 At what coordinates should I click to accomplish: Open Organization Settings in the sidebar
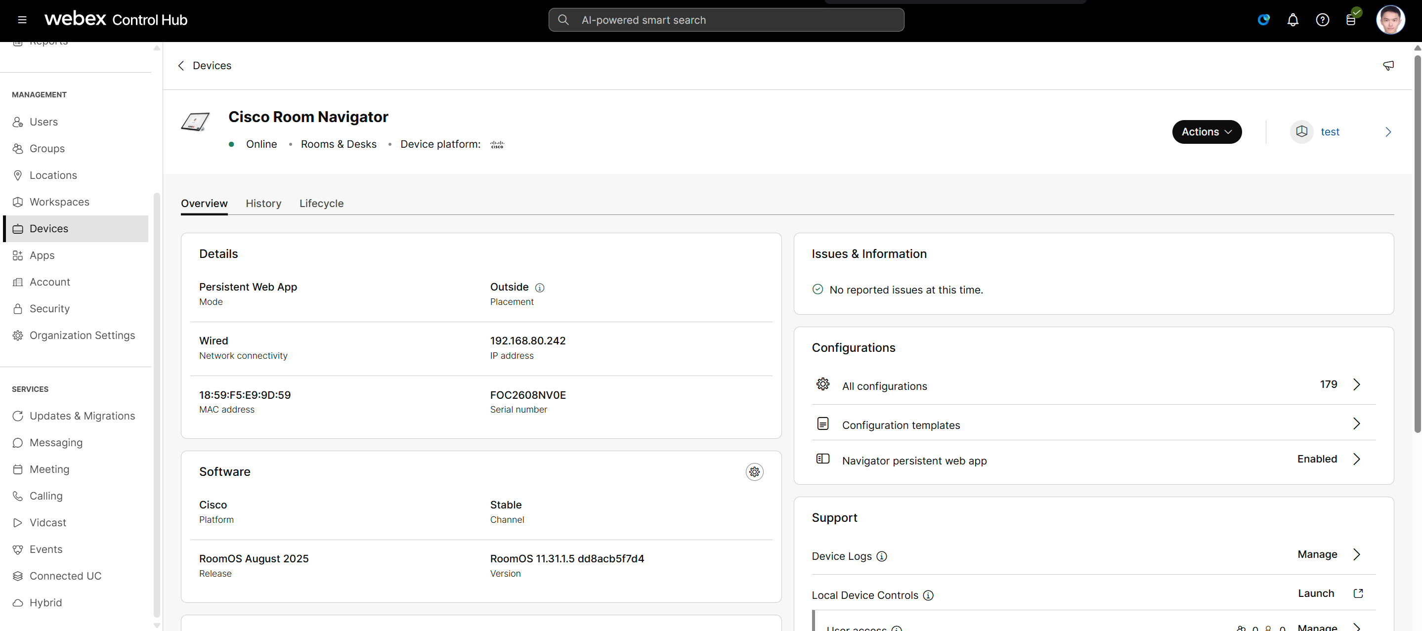click(x=76, y=336)
